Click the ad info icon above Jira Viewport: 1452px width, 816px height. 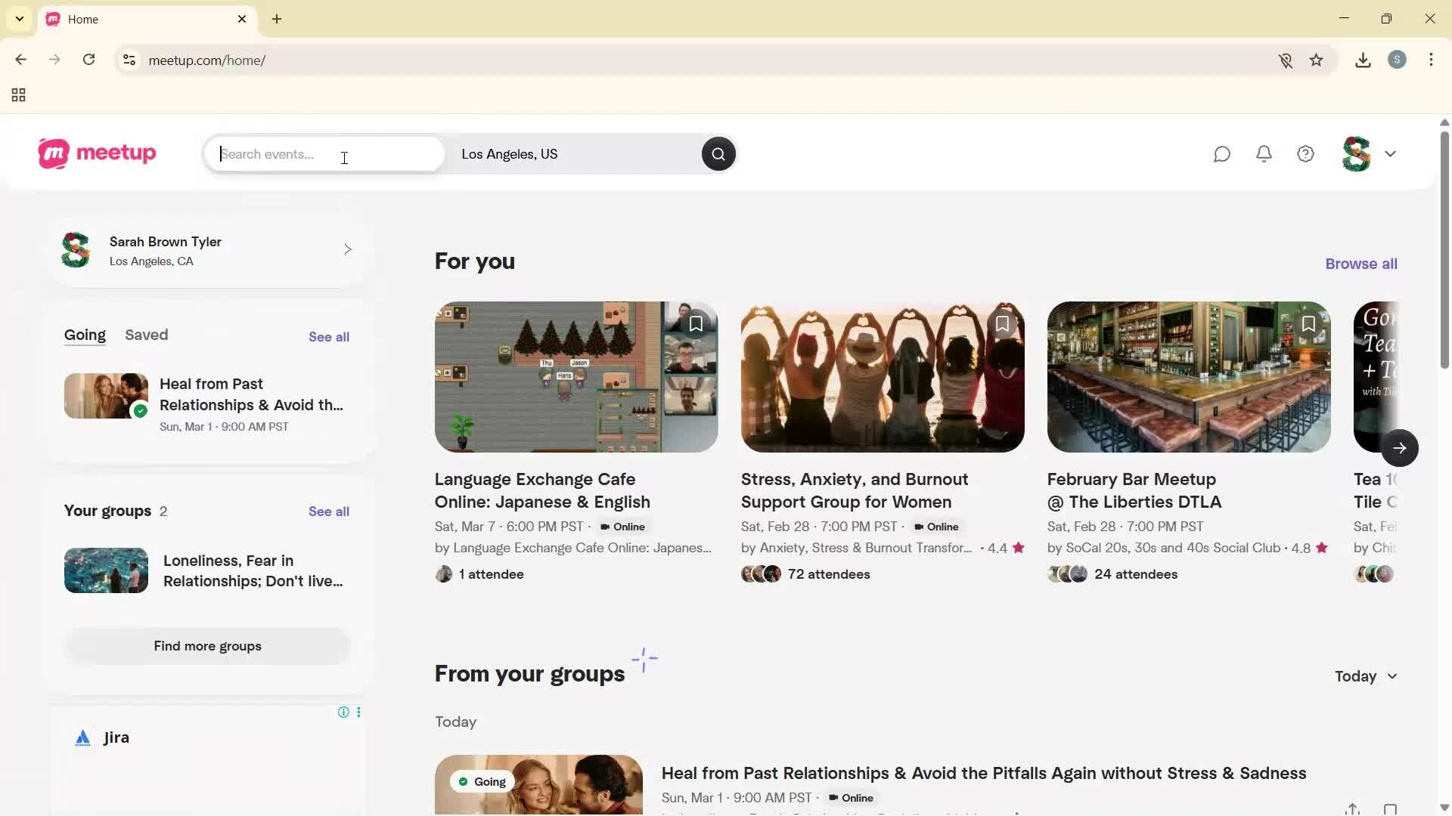point(343,712)
